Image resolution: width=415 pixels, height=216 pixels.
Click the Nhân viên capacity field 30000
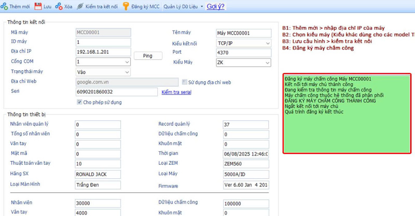(x=98, y=204)
